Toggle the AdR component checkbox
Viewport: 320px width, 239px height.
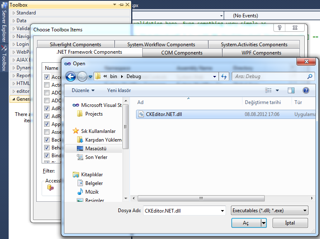(x=47, y=109)
